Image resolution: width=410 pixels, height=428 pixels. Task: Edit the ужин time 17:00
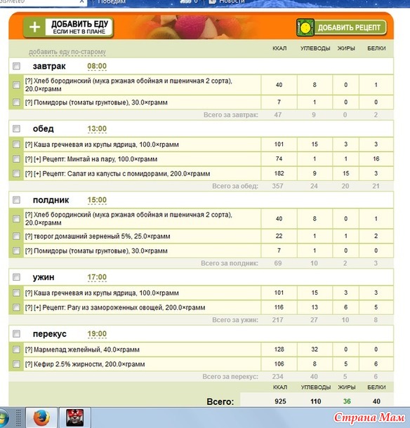point(97,277)
